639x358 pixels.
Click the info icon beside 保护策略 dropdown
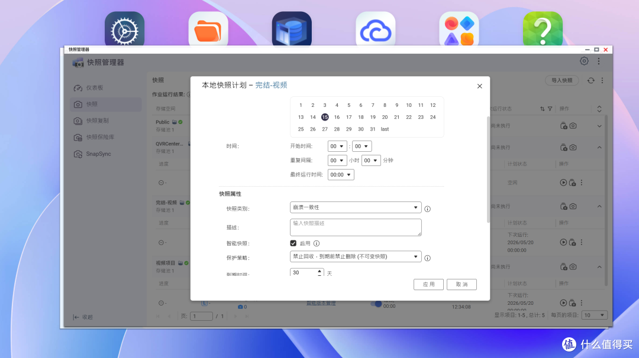[428, 258]
